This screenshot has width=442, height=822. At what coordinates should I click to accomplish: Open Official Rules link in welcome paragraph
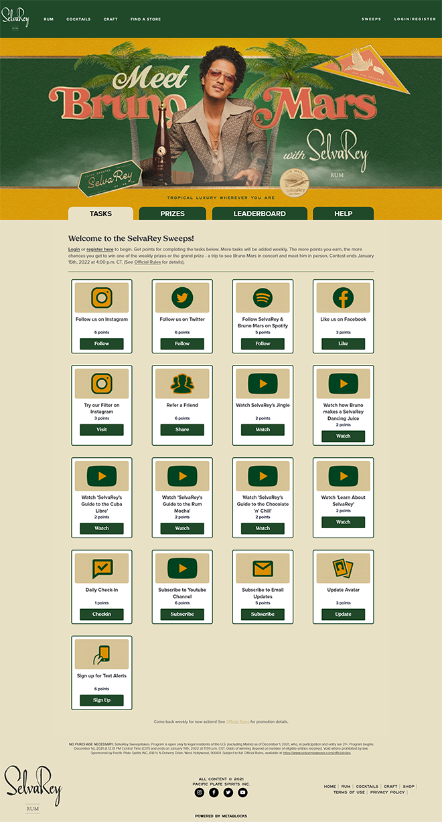(147, 262)
